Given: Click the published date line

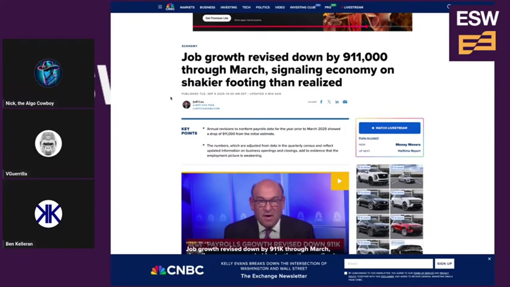Looking at the screenshot, I should point(231,94).
